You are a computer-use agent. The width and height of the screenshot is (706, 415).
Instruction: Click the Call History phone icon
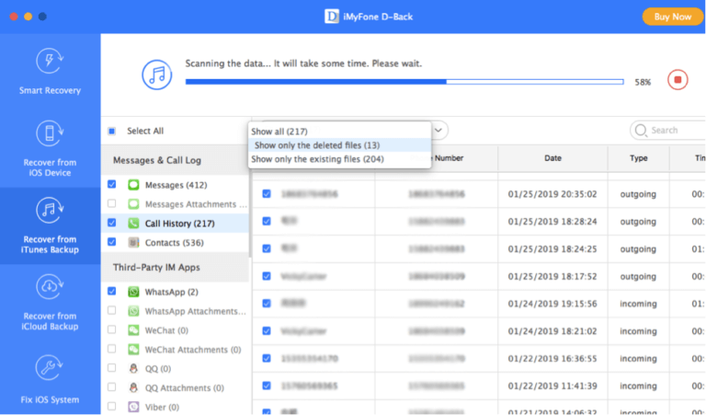click(133, 223)
